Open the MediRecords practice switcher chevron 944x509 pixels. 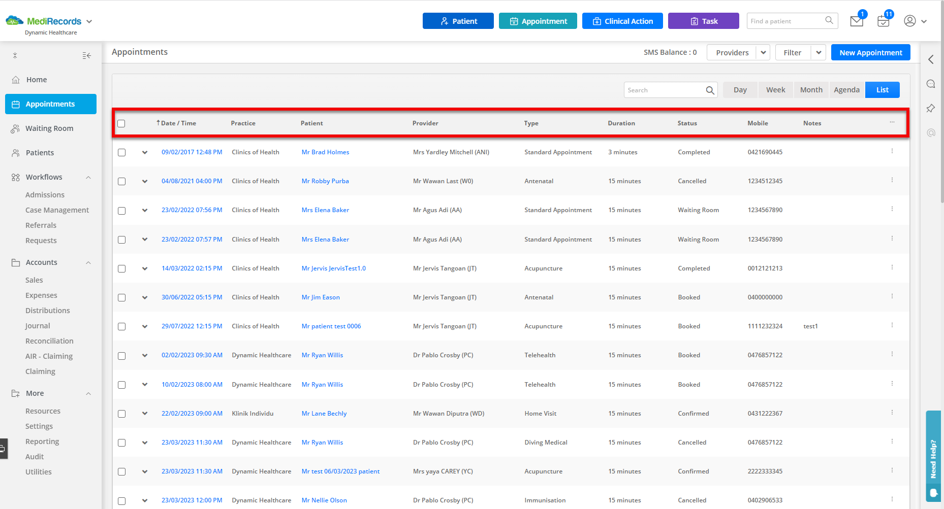pos(89,21)
